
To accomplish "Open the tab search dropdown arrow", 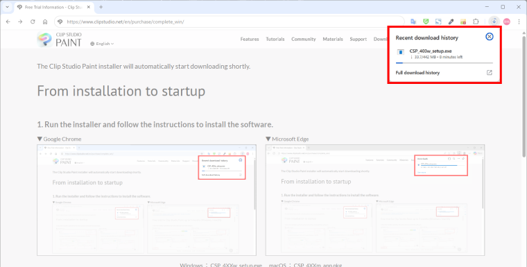I will [8, 7].
